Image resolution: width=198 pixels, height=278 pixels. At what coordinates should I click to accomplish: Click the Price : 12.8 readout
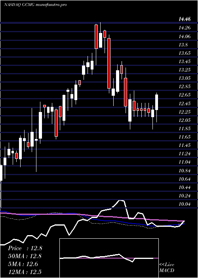pos(25,248)
